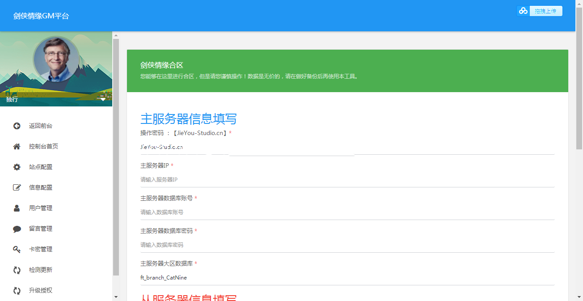Screen dimensions: 583x301
Task: Open the 站点配置 menu item
Action: click(x=41, y=167)
